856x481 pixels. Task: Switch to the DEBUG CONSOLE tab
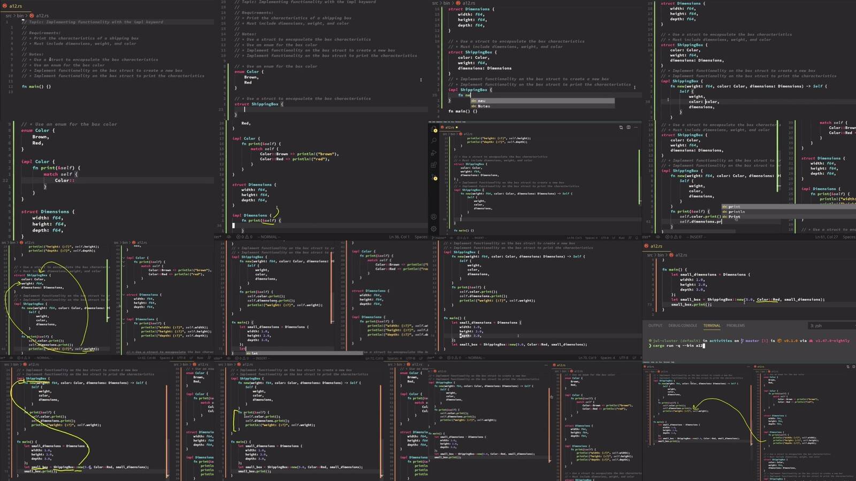(682, 325)
